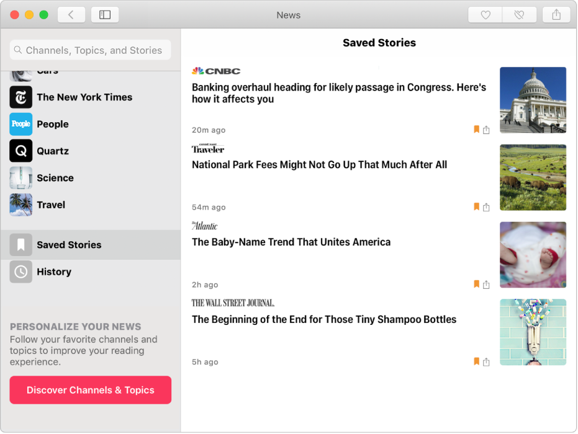Toggle the sidebar visibility button

pyautogui.click(x=105, y=15)
